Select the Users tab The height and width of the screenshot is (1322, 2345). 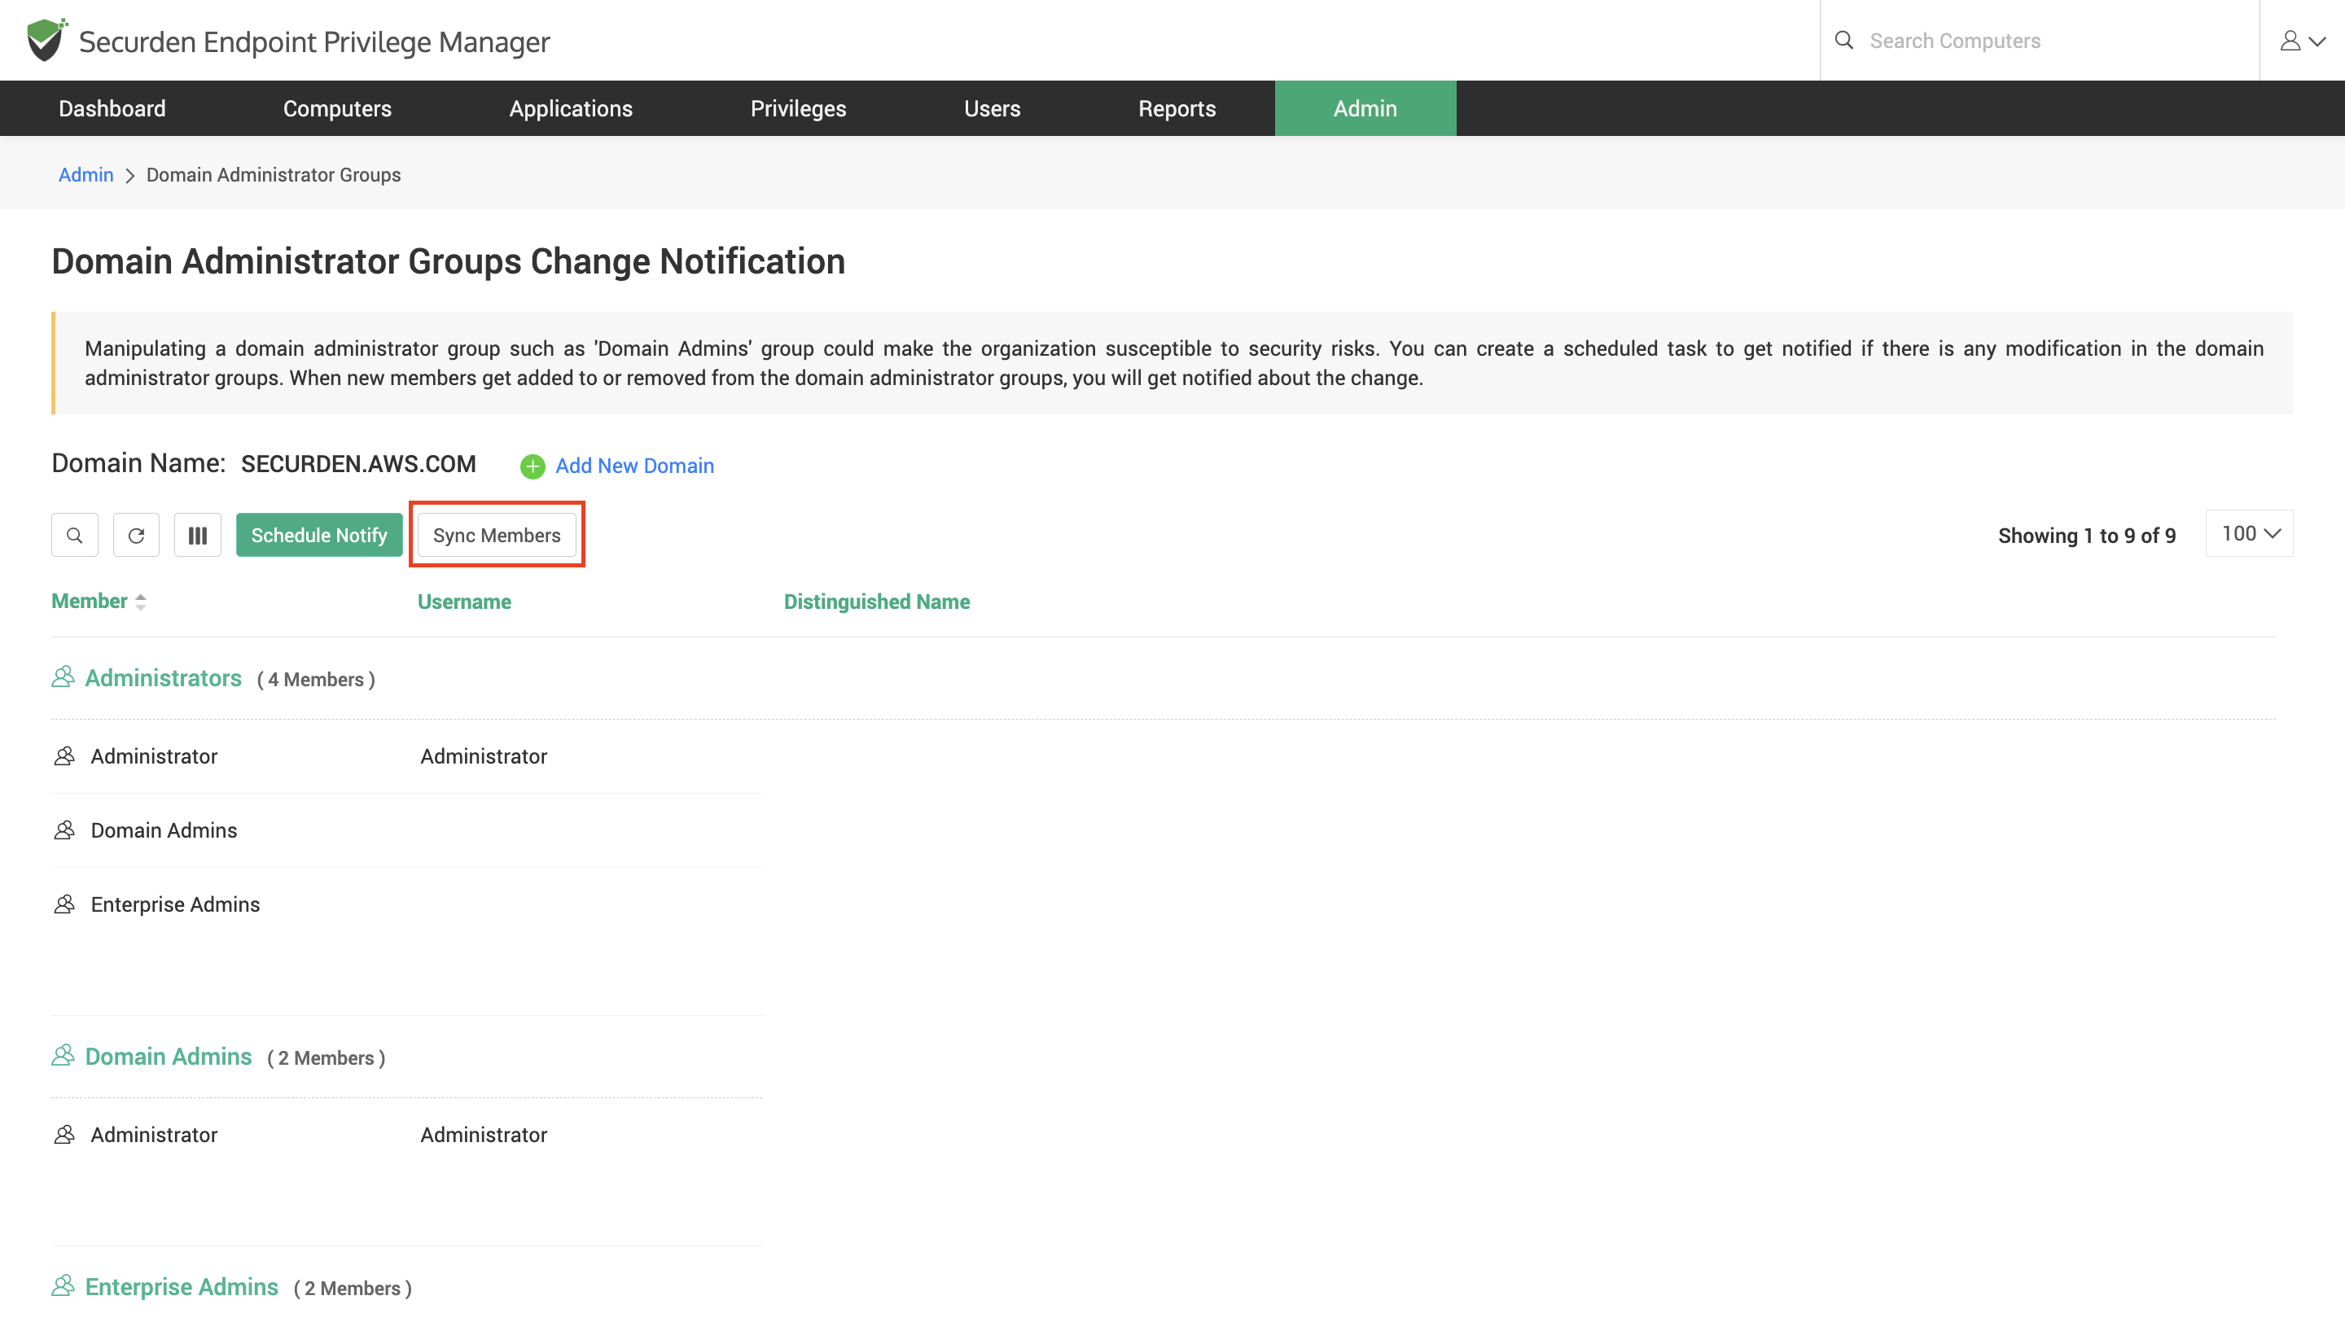coord(993,108)
